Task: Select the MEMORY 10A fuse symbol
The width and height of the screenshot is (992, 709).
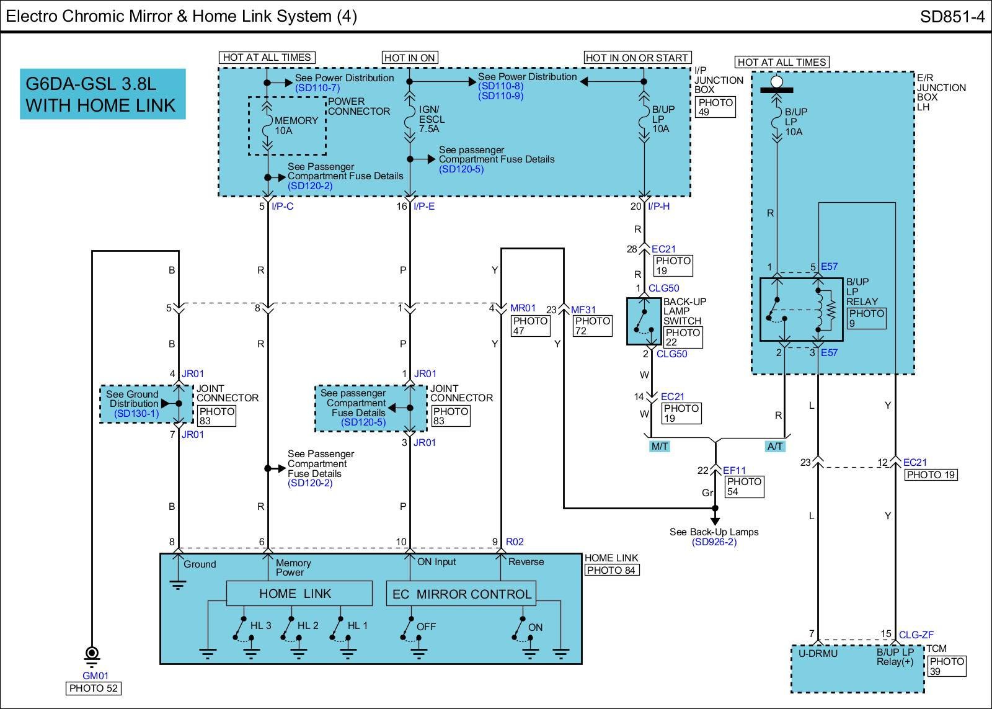Action: pyautogui.click(x=267, y=126)
